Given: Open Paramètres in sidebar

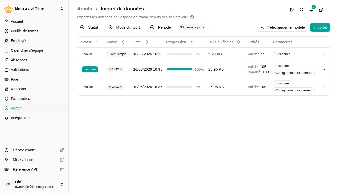Looking at the screenshot, I should coord(34,99).
